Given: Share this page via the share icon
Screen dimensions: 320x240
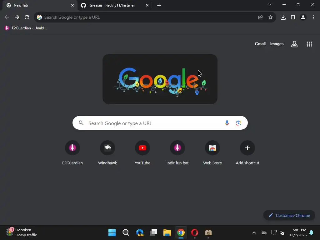Looking at the screenshot, I should (260, 17).
